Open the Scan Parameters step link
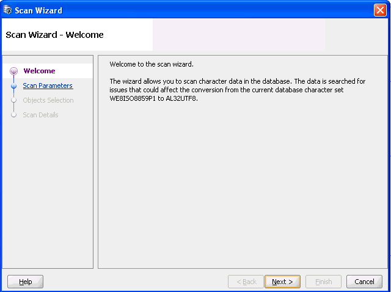 [48, 86]
